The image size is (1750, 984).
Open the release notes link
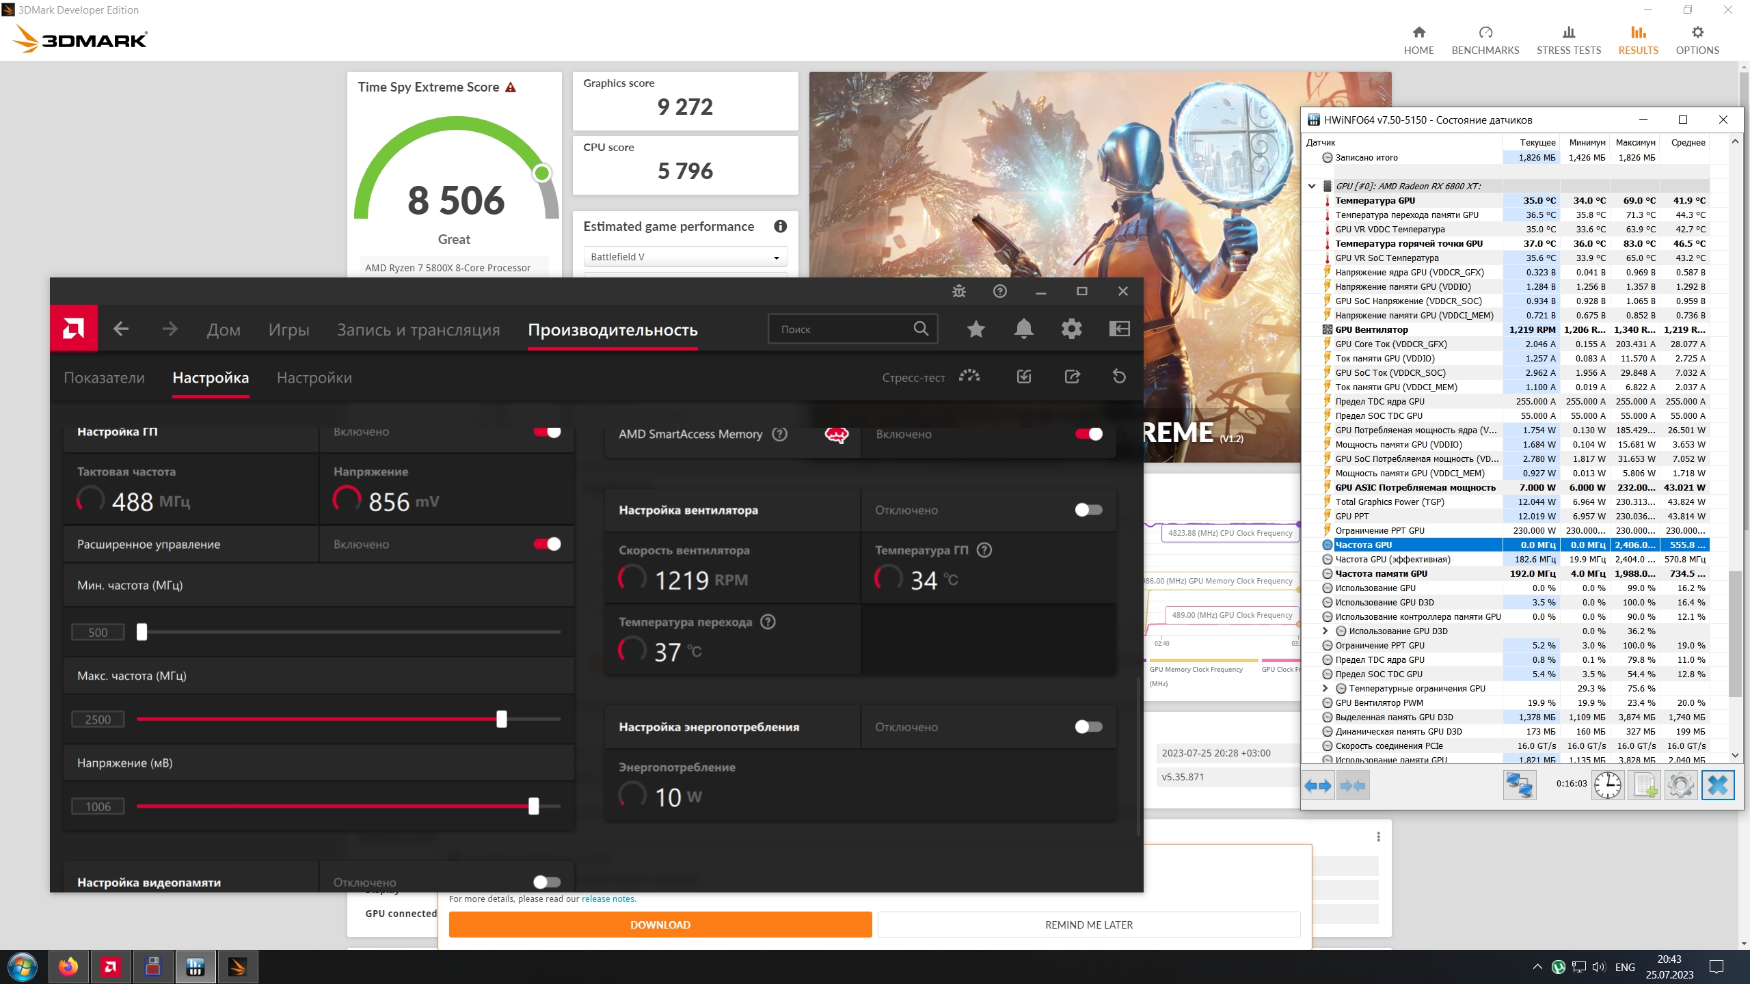coord(608,899)
